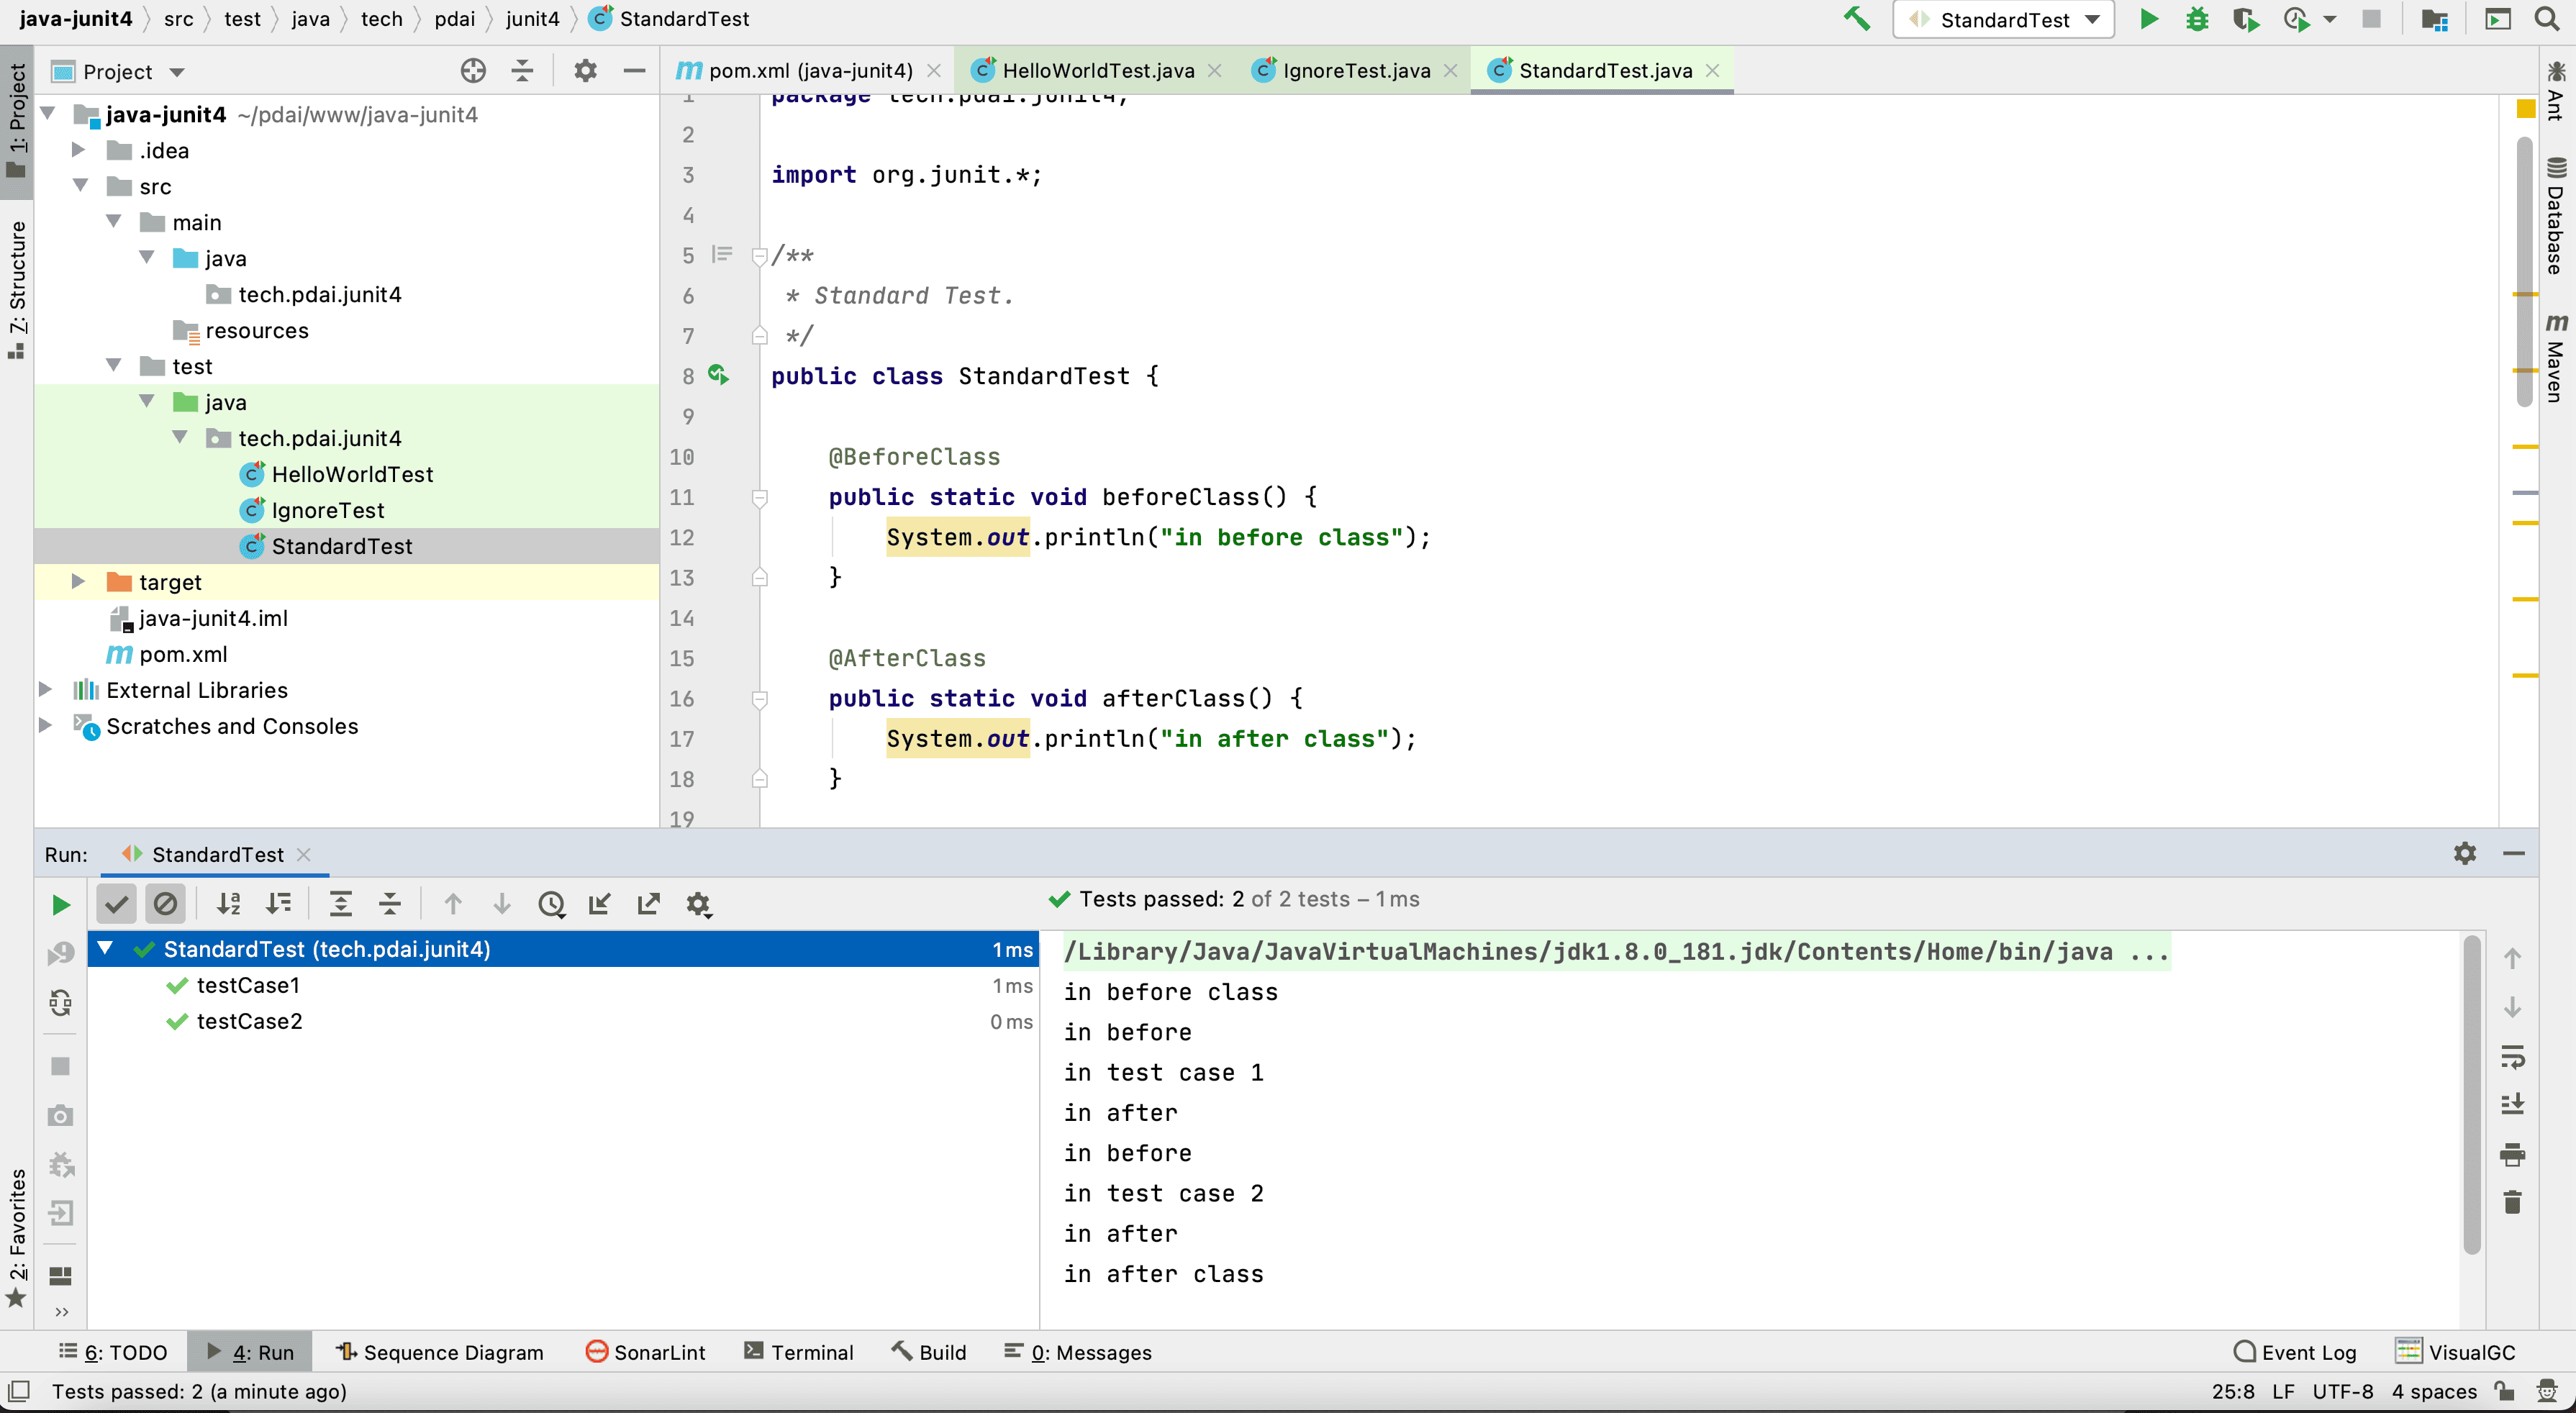This screenshot has width=2576, height=1413.
Task: Select testCase2 in test results tree
Action: point(249,1021)
